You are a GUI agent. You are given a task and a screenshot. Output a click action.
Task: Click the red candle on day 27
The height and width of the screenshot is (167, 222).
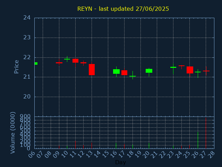tap(206, 71)
